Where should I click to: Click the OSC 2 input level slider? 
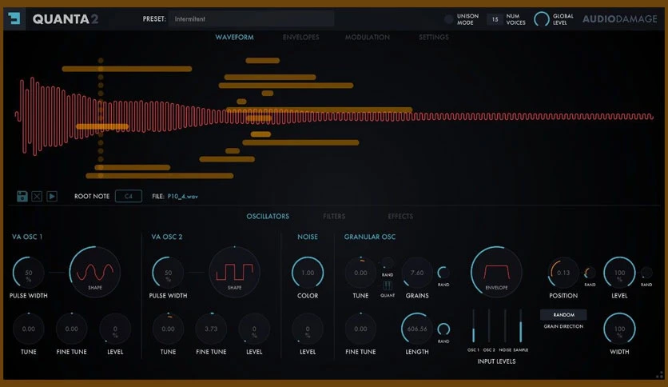(489, 326)
